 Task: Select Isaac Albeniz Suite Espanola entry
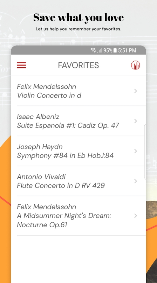coord(78,121)
